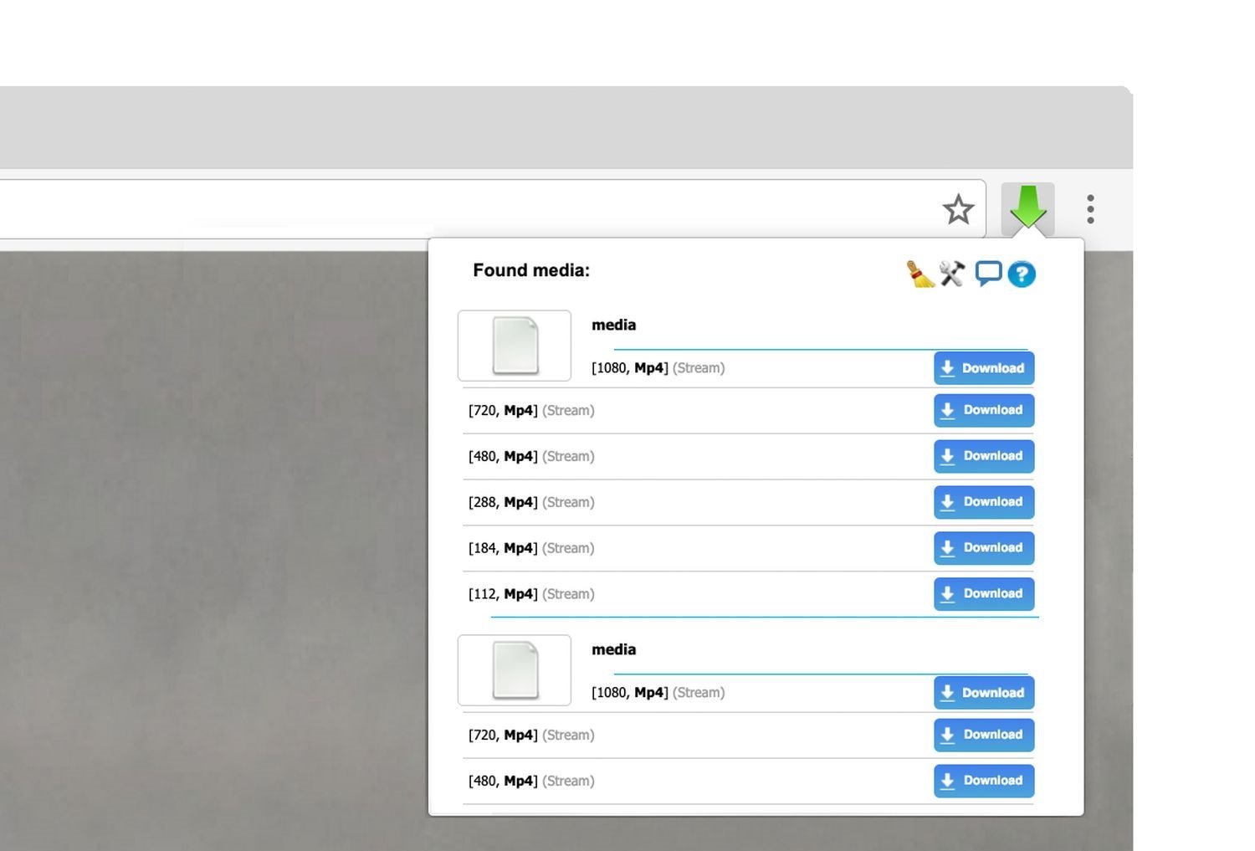Click the broom clear list icon
1255x851 pixels.
[920, 274]
